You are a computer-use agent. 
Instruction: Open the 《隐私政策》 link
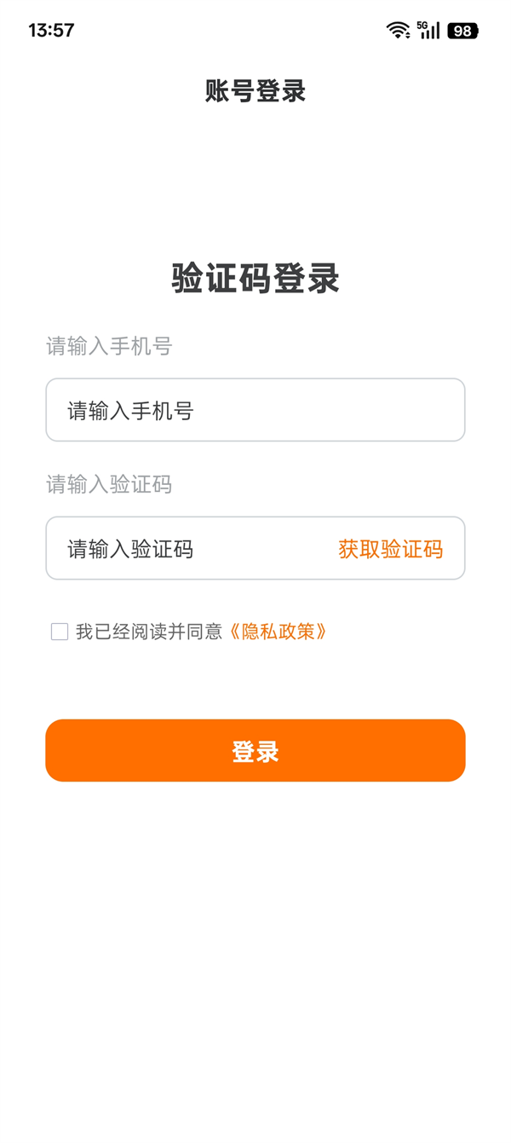(x=278, y=632)
